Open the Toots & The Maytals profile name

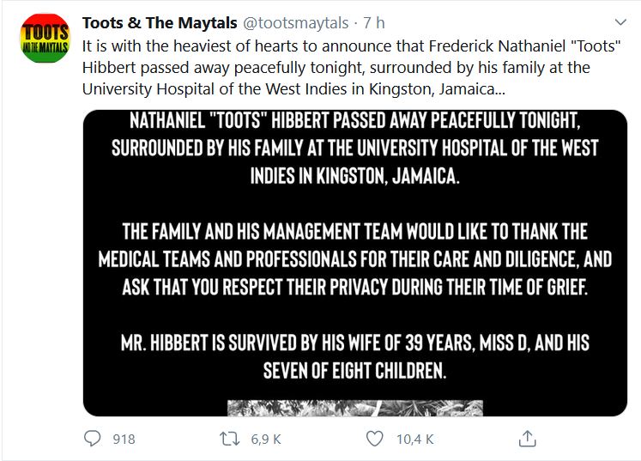point(149,21)
